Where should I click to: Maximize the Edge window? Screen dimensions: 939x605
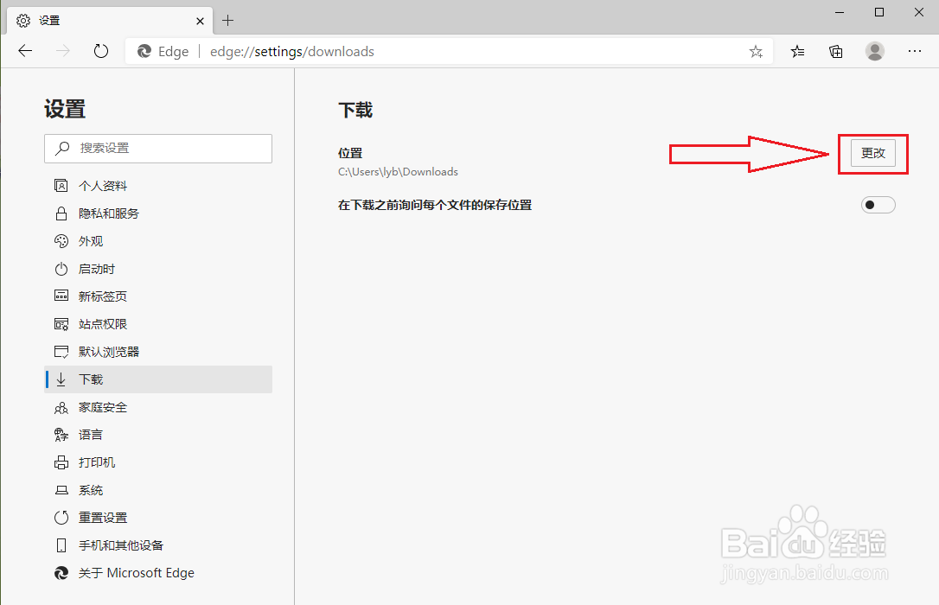(879, 13)
